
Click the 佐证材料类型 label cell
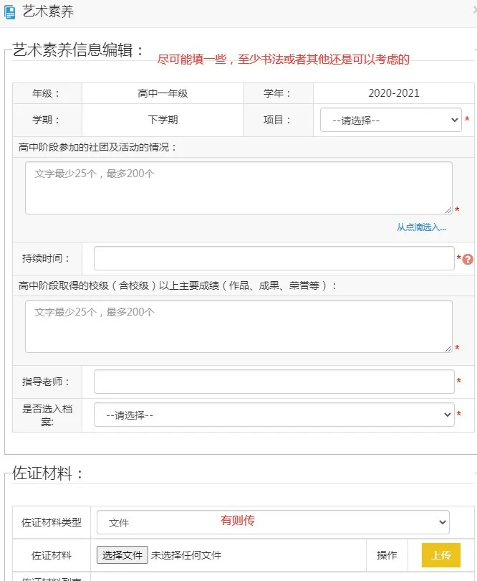click(x=52, y=522)
